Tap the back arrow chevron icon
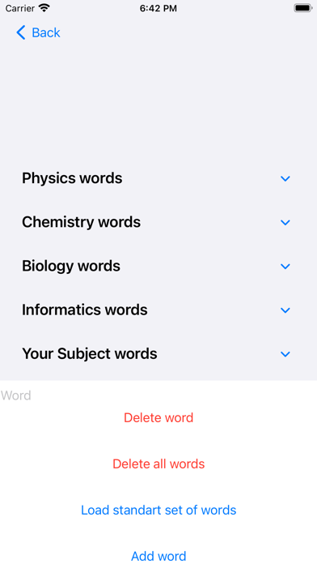The image size is (317, 564). pos(21,32)
